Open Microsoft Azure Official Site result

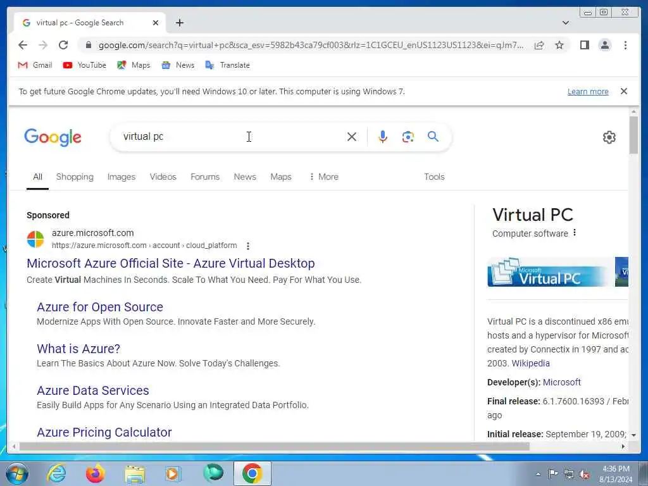171,263
